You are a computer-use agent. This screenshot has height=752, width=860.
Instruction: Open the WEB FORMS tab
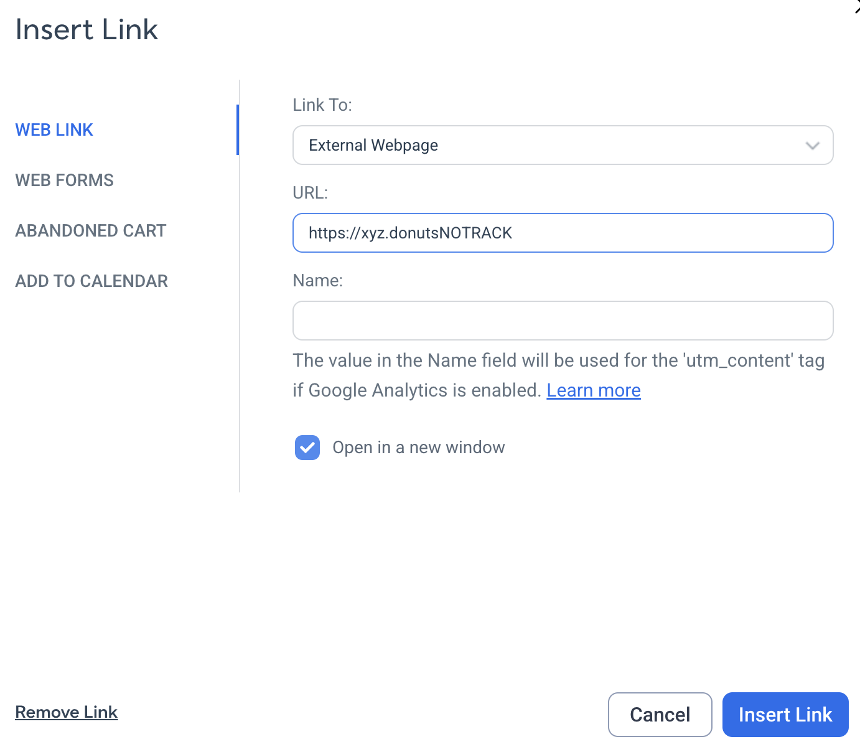point(65,180)
